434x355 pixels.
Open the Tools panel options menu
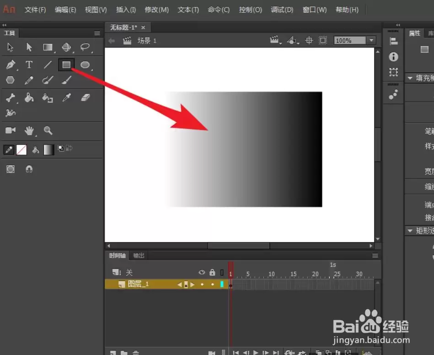(x=97, y=33)
